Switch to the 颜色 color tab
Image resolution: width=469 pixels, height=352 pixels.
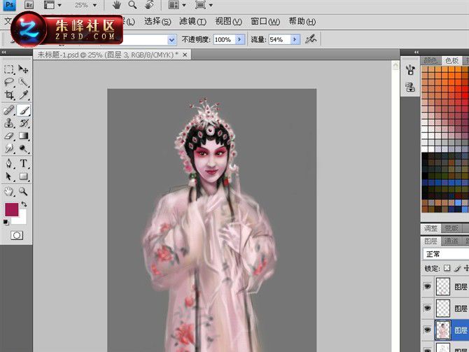tap(430, 61)
